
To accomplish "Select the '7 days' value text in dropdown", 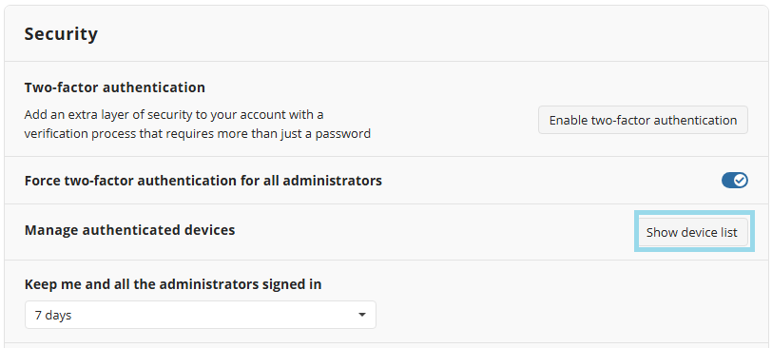I will point(53,316).
